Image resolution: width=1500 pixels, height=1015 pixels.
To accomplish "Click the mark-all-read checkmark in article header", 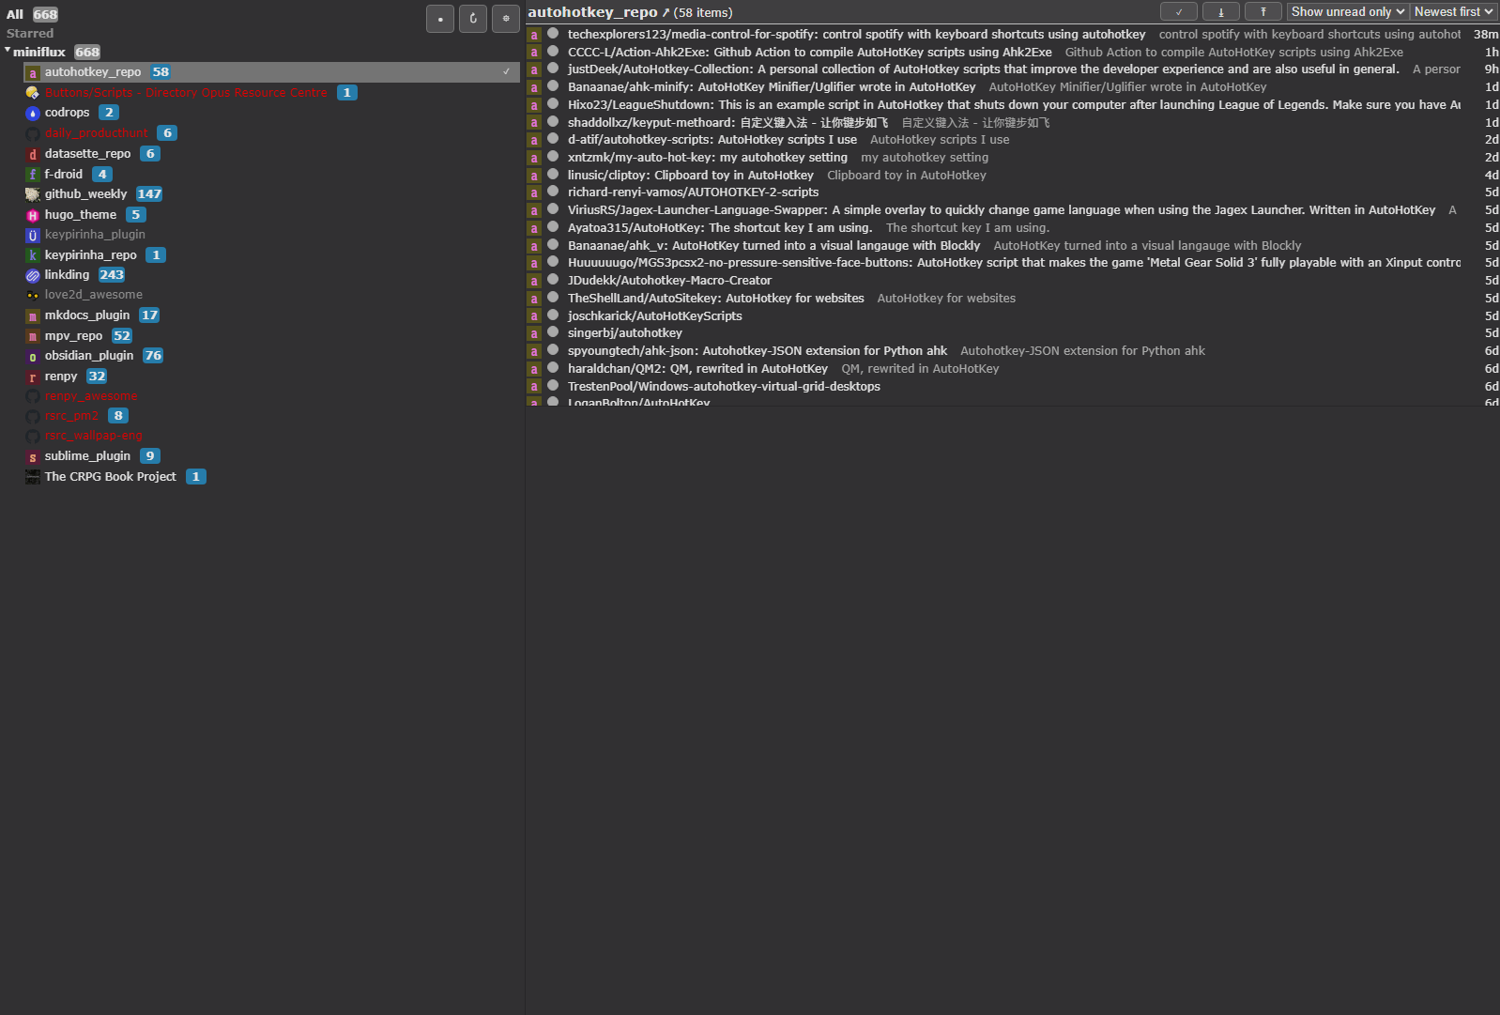I will 1179,11.
